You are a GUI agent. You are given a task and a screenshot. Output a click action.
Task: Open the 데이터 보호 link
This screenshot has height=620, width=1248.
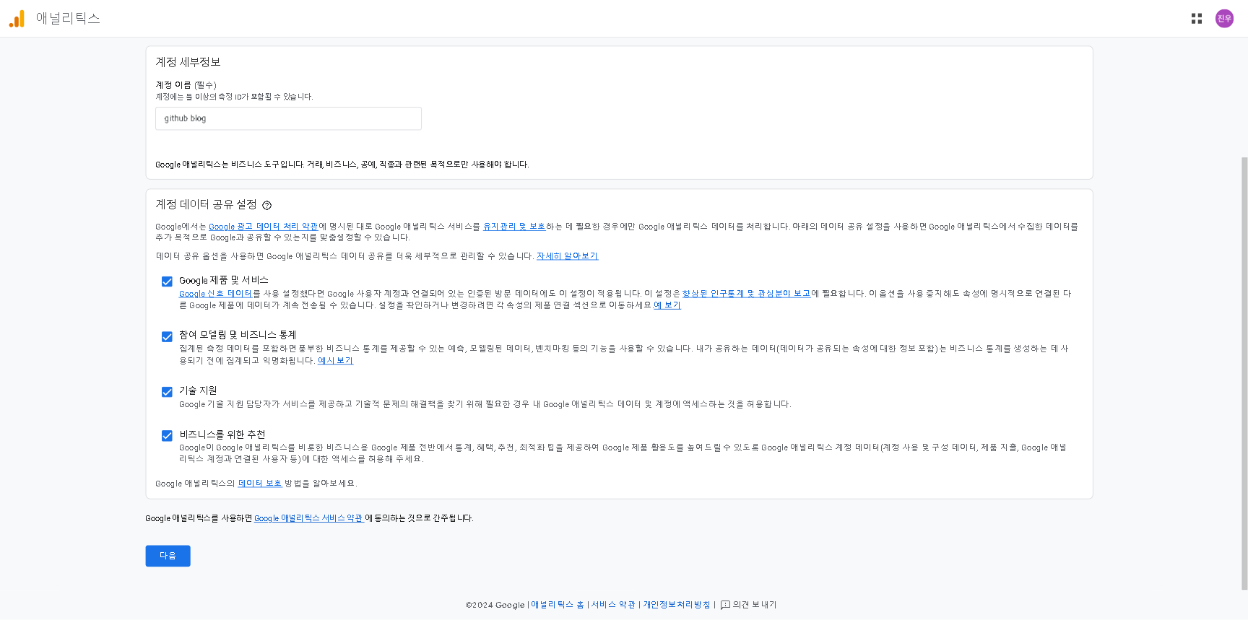tap(260, 484)
